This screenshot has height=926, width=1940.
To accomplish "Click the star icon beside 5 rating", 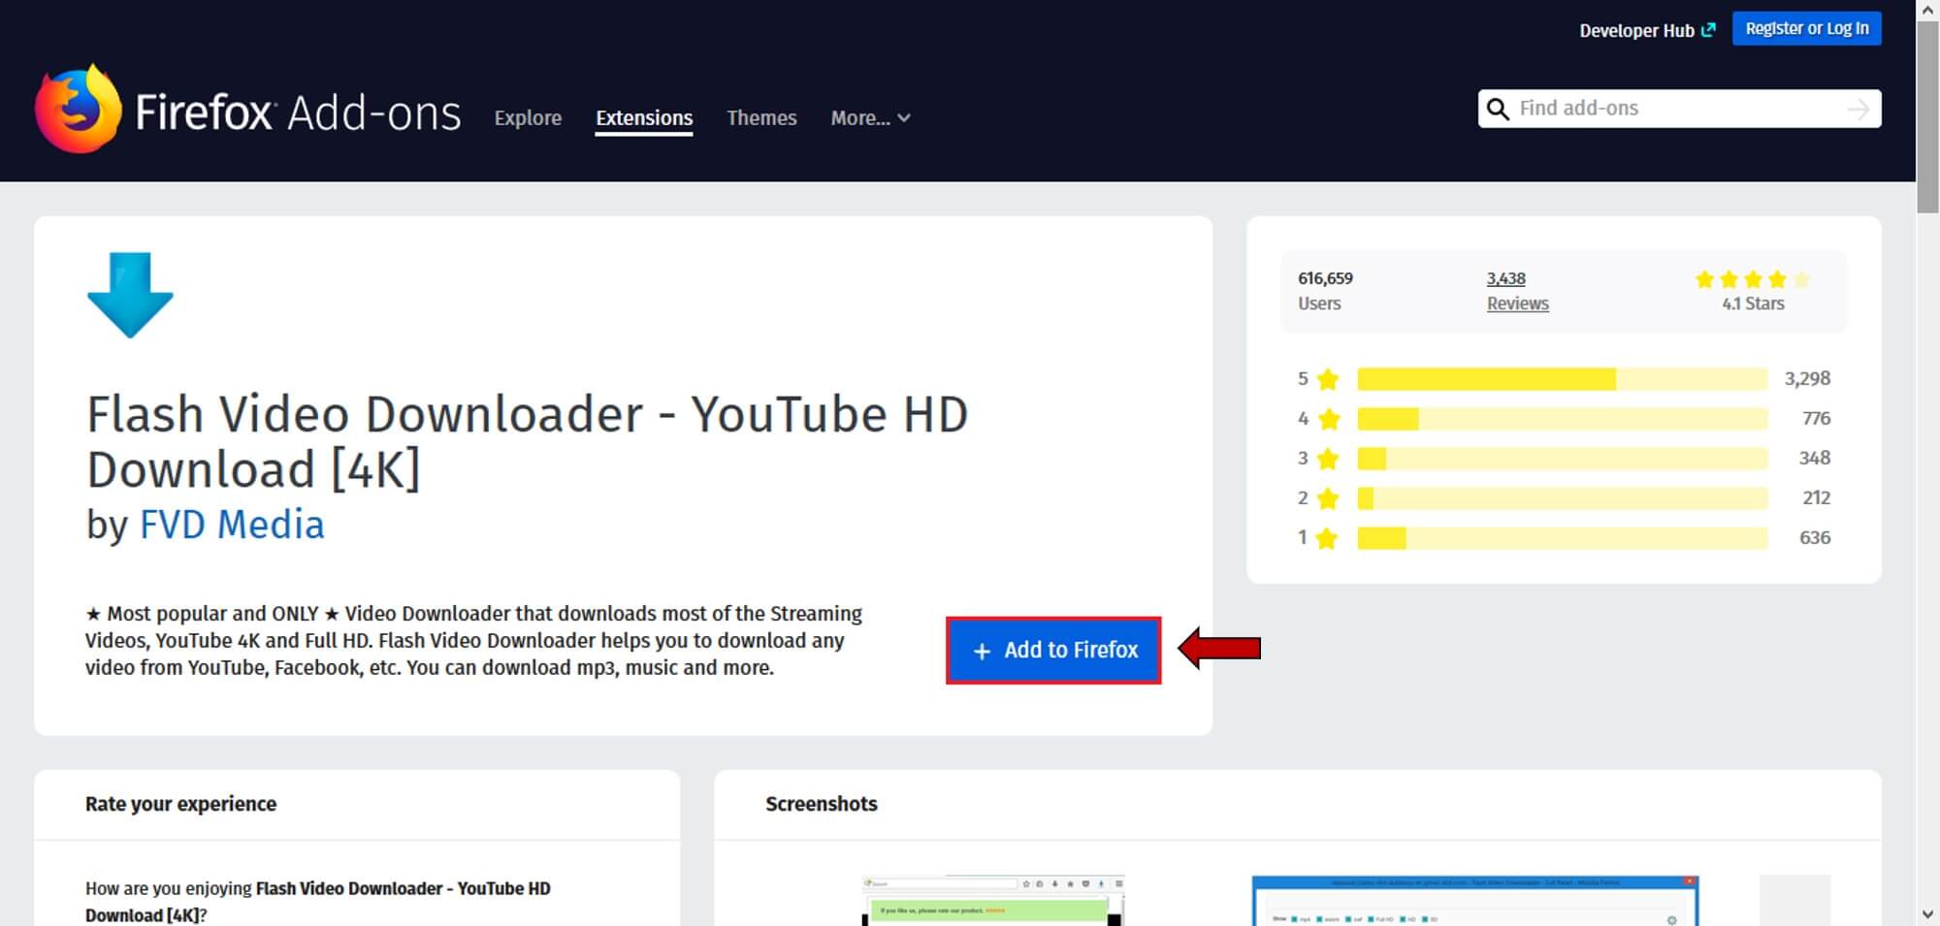I will pos(1328,378).
